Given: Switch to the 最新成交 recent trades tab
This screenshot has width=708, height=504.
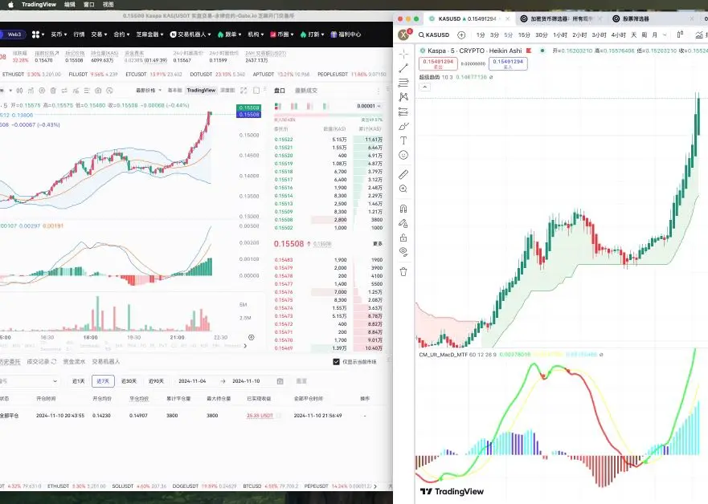Looking at the screenshot, I should (x=306, y=91).
